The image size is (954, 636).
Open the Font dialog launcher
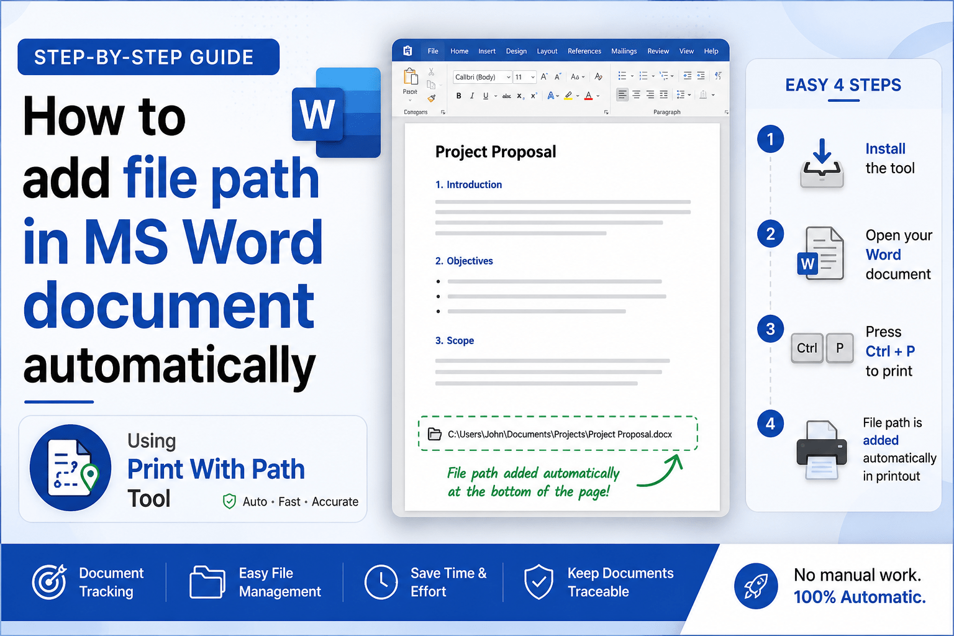click(x=606, y=112)
